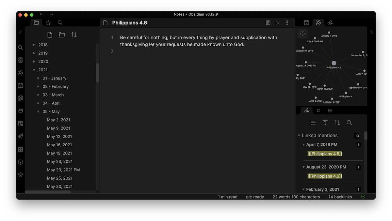Switch to the search tab in left sidebar
This screenshot has width=392, height=221.
pos(60,22)
